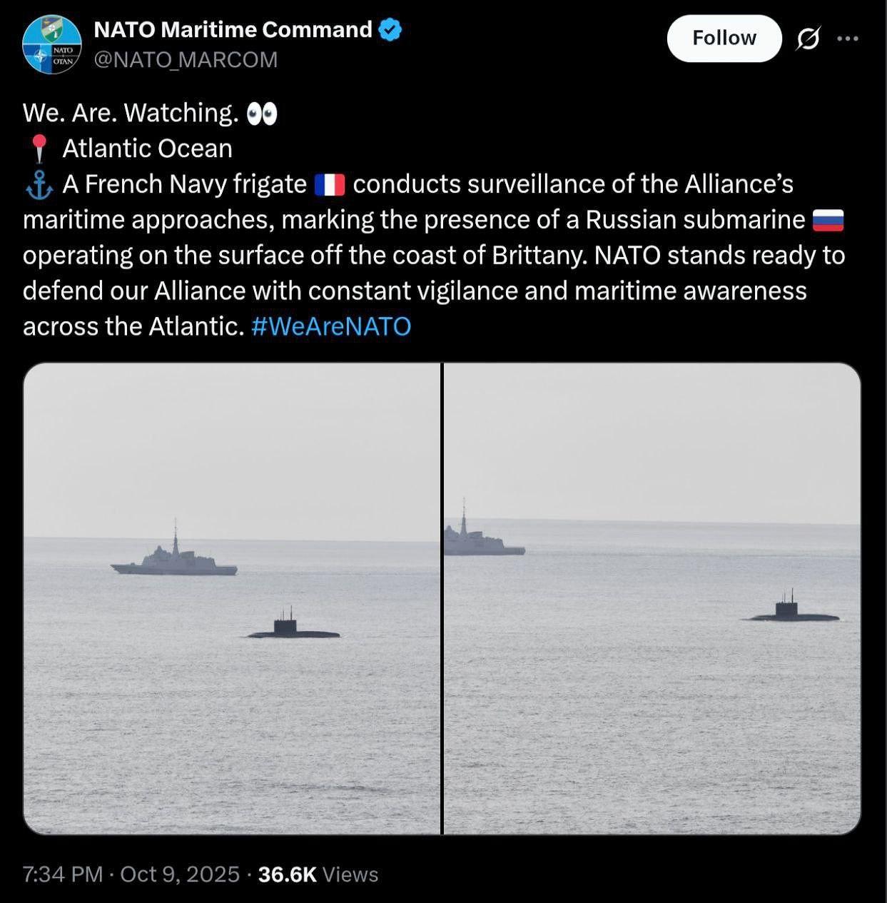This screenshot has width=887, height=903.
Task: Click the 36.6K Views count
Action: click(x=318, y=874)
